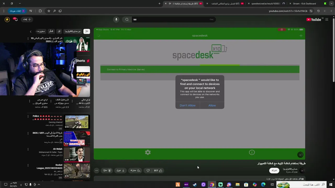Click the Ah Welah video title
This screenshot has height=188, width=335.
[58, 149]
